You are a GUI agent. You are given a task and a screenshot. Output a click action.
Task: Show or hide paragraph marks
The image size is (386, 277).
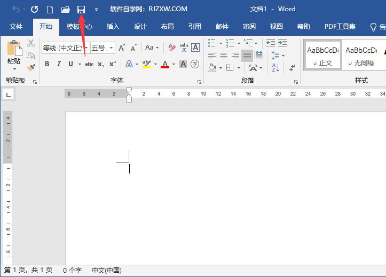point(292,67)
